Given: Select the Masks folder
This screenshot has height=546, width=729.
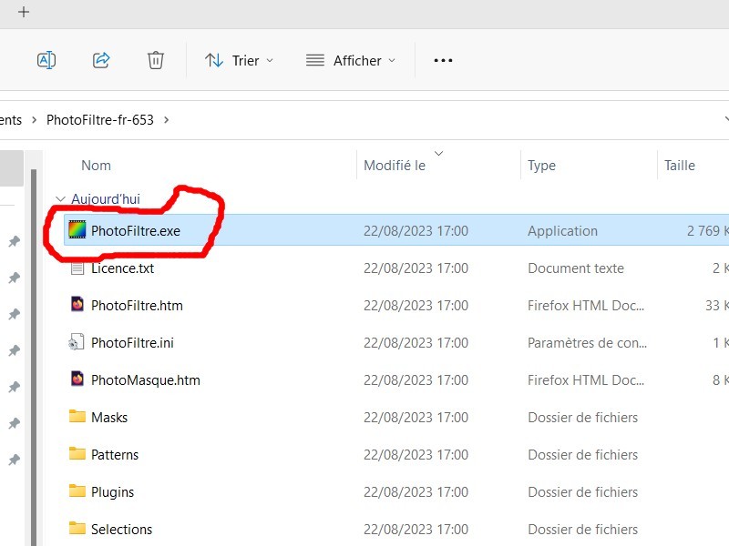Looking at the screenshot, I should click(108, 418).
